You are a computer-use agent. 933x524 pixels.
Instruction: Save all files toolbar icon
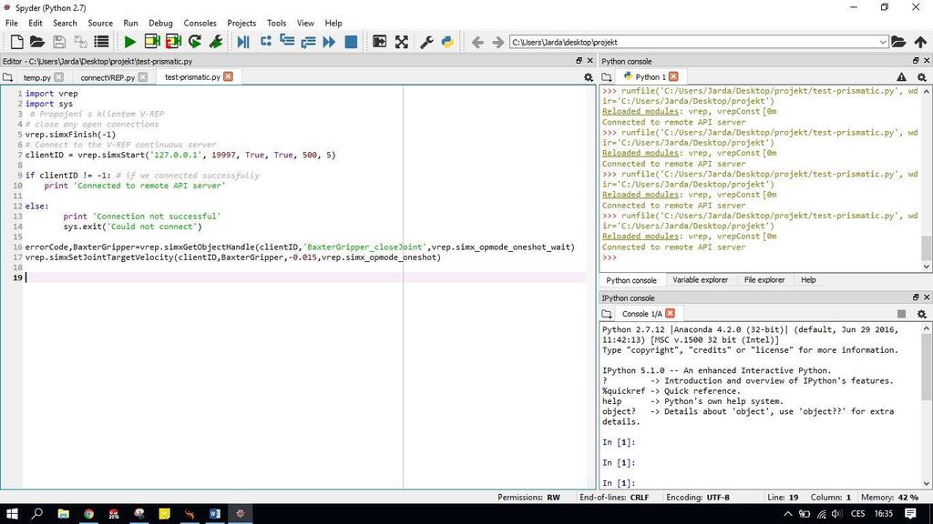click(x=80, y=42)
